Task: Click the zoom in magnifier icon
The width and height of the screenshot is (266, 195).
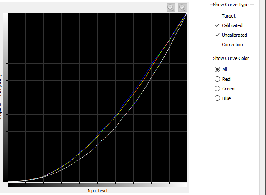Action: 171,7
